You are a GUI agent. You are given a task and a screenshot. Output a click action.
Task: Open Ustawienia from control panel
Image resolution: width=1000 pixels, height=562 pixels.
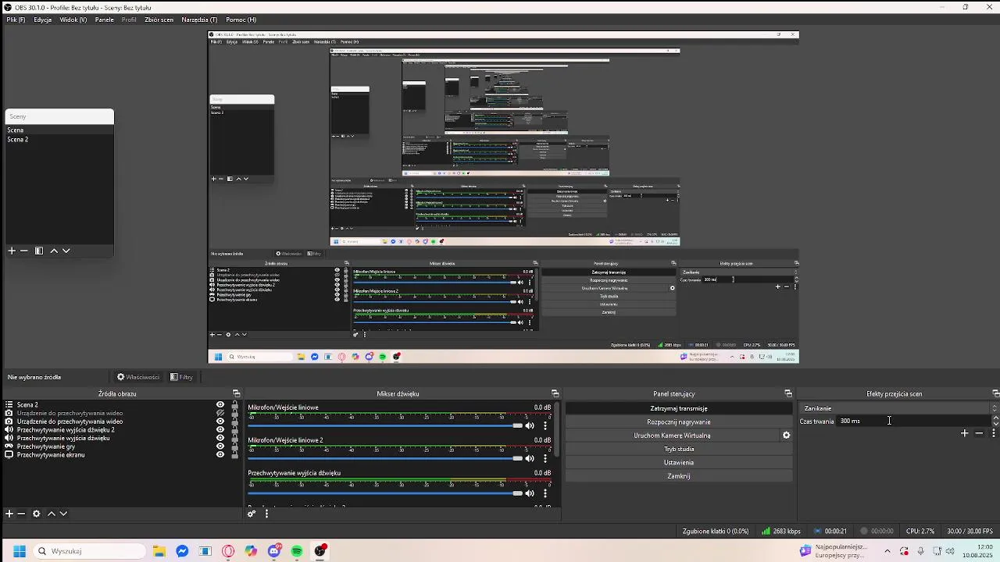tap(679, 462)
